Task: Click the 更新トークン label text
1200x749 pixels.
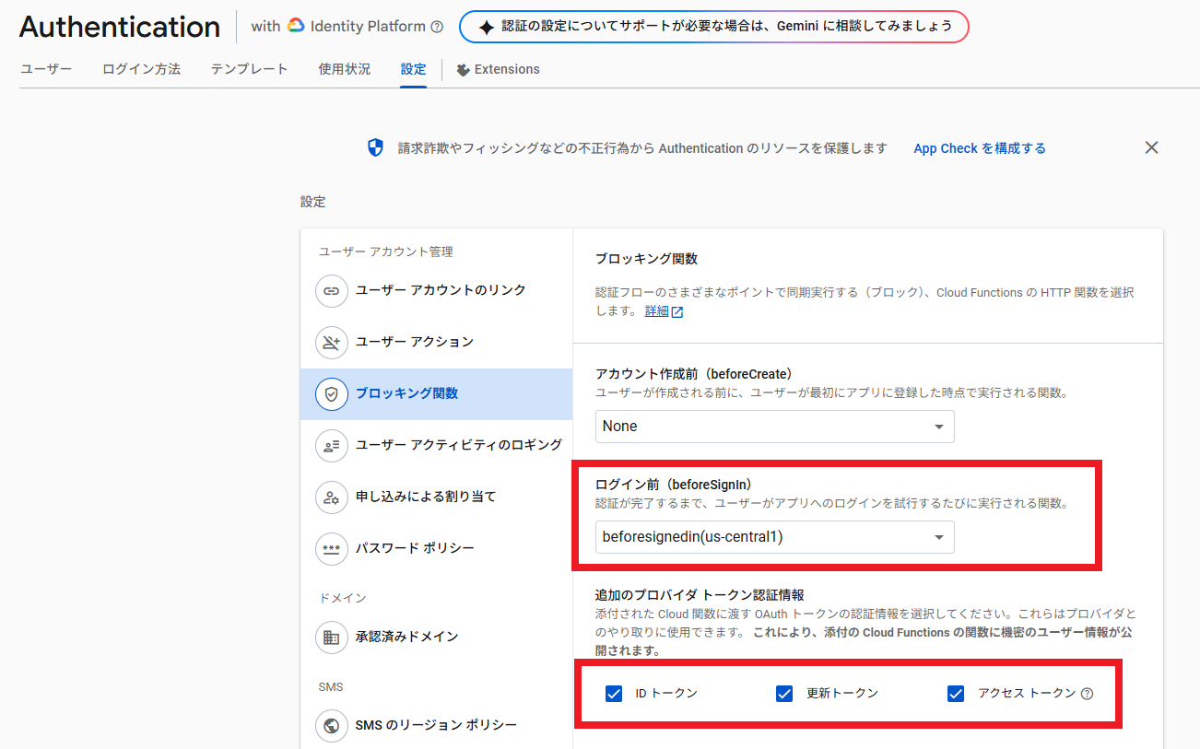Action: click(x=842, y=694)
